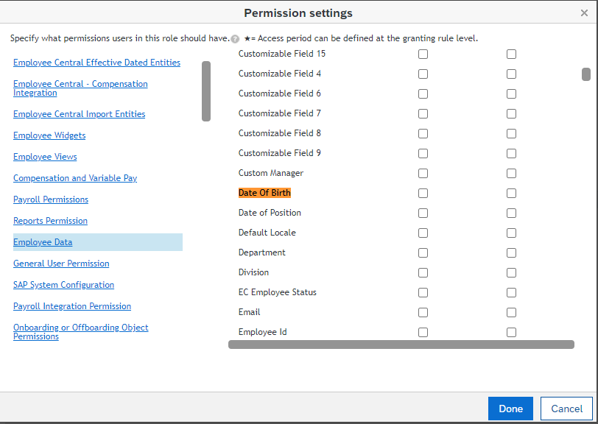598x424 pixels.
Task: Open Payroll Permissions category
Action: [x=51, y=199]
